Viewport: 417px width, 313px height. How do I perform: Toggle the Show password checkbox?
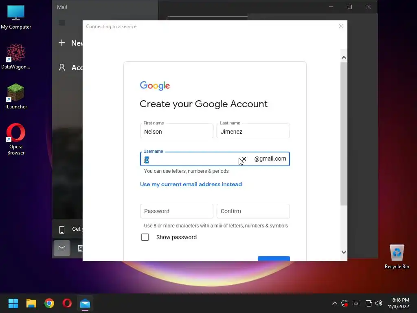145,237
